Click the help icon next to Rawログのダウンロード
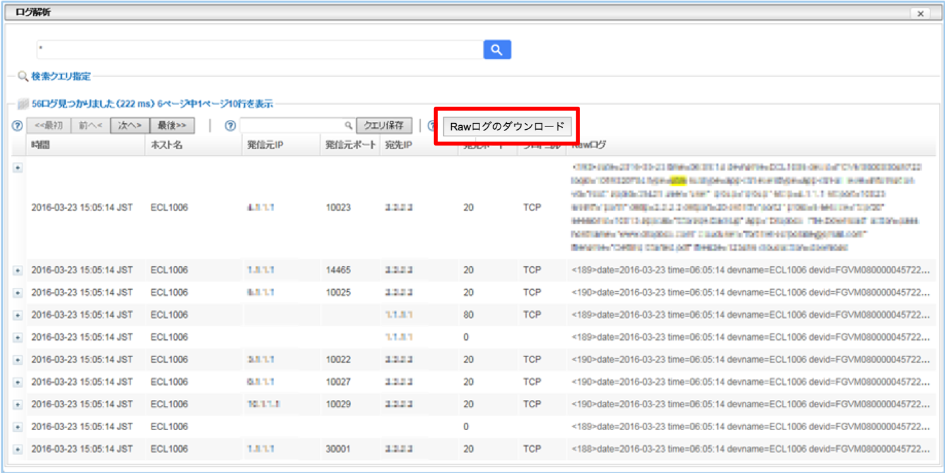 click(x=431, y=125)
